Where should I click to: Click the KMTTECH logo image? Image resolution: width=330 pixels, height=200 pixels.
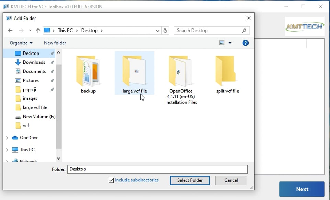click(305, 27)
